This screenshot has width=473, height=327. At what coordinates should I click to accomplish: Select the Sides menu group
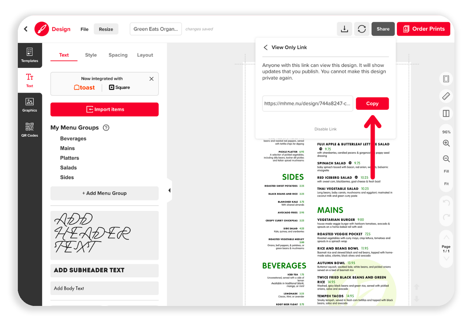(x=67, y=177)
